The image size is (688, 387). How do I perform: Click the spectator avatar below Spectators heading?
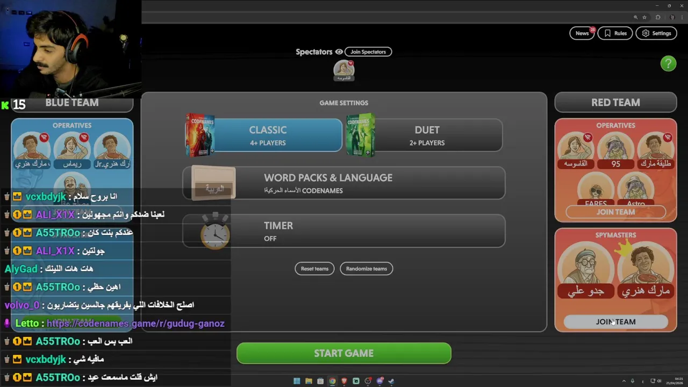point(343,69)
